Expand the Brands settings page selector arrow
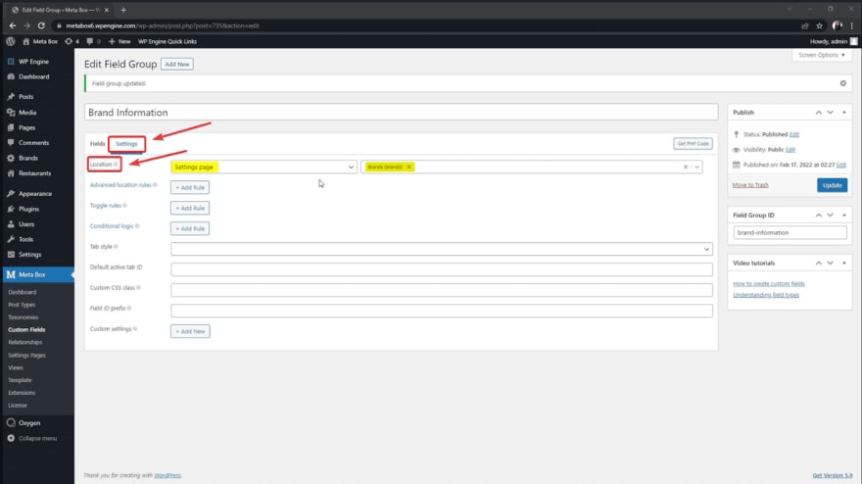The width and height of the screenshot is (862, 484). [x=696, y=167]
